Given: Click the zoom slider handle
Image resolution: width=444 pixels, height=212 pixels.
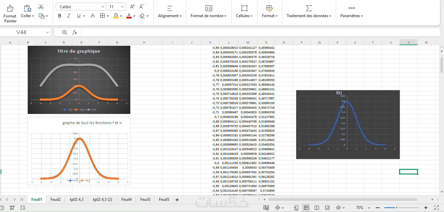Looking at the screenshot, I should pyautogui.click(x=396, y=208).
